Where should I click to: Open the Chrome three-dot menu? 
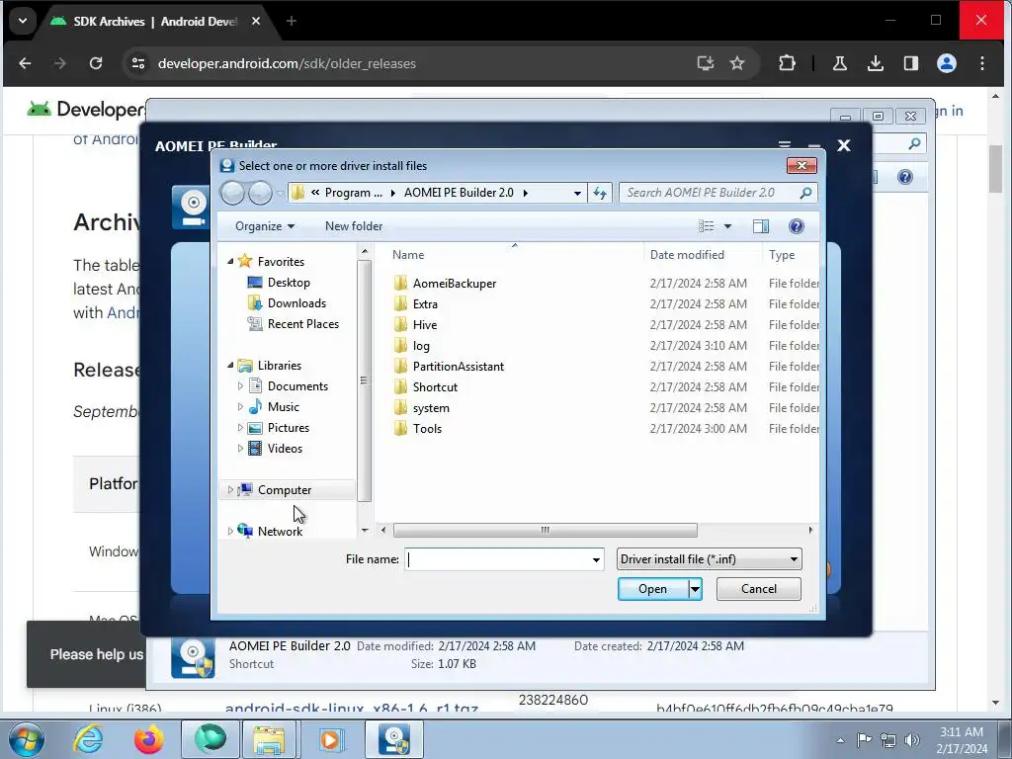pos(981,63)
